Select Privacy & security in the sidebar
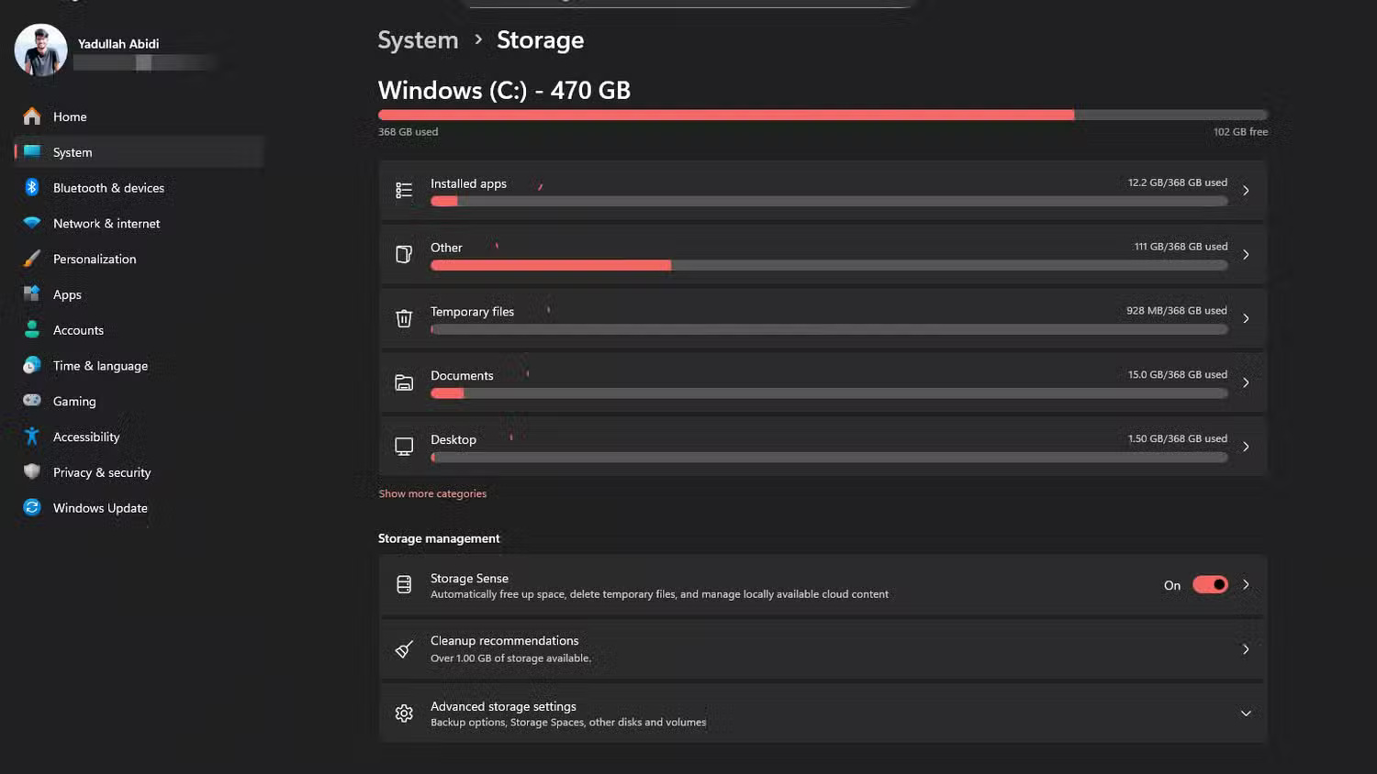 click(101, 472)
